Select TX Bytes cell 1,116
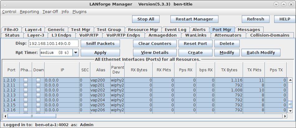296x128 pixels. click(229, 80)
